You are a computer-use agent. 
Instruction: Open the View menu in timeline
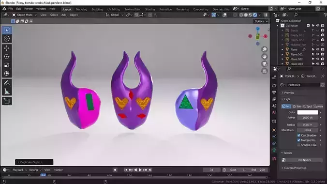(x=47, y=170)
